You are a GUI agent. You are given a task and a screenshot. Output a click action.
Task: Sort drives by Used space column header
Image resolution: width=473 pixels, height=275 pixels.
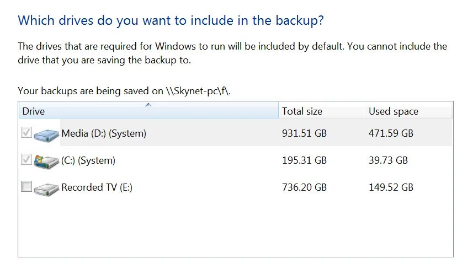click(408, 111)
